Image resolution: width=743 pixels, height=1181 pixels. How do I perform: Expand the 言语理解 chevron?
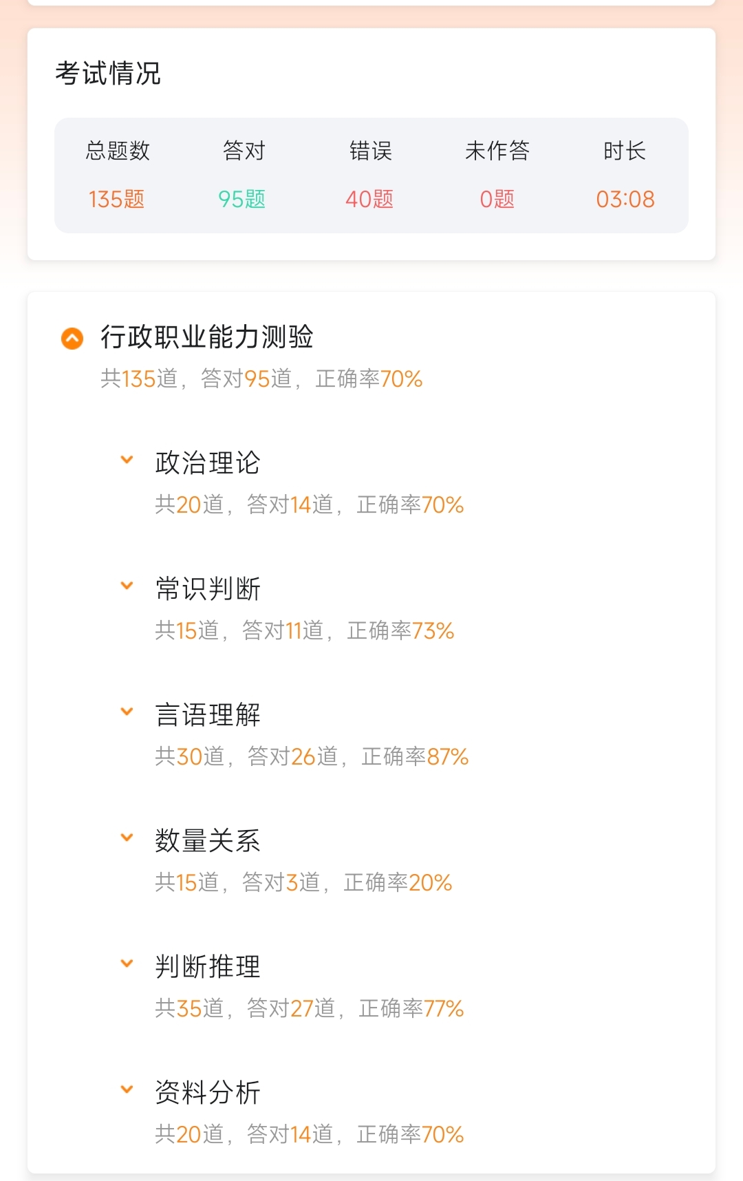tap(127, 712)
